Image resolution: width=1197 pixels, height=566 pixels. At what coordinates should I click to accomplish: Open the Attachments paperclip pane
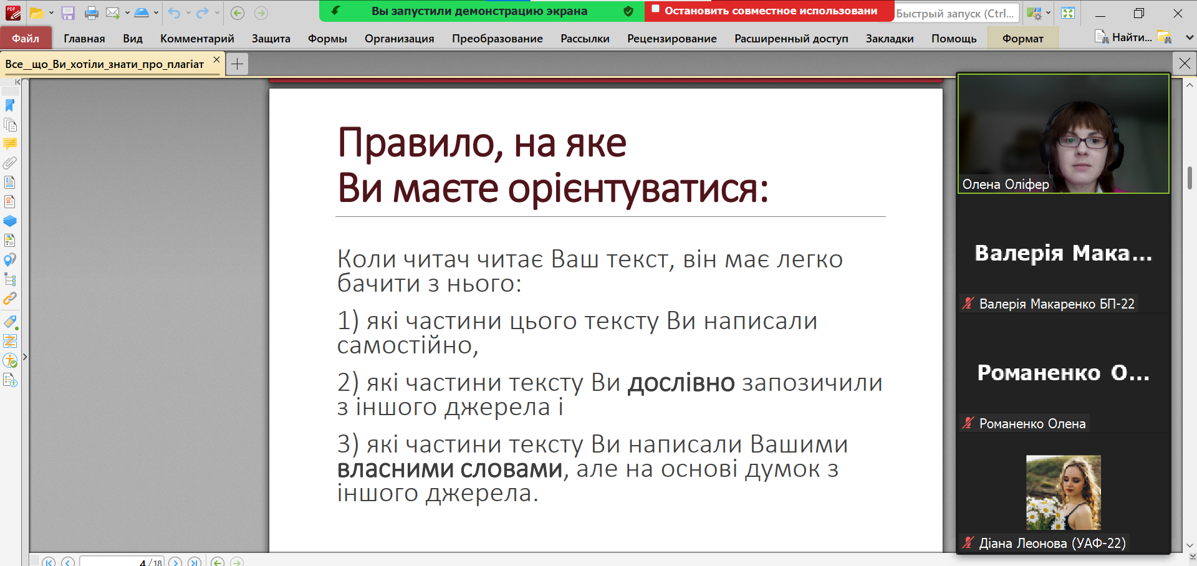[10, 163]
